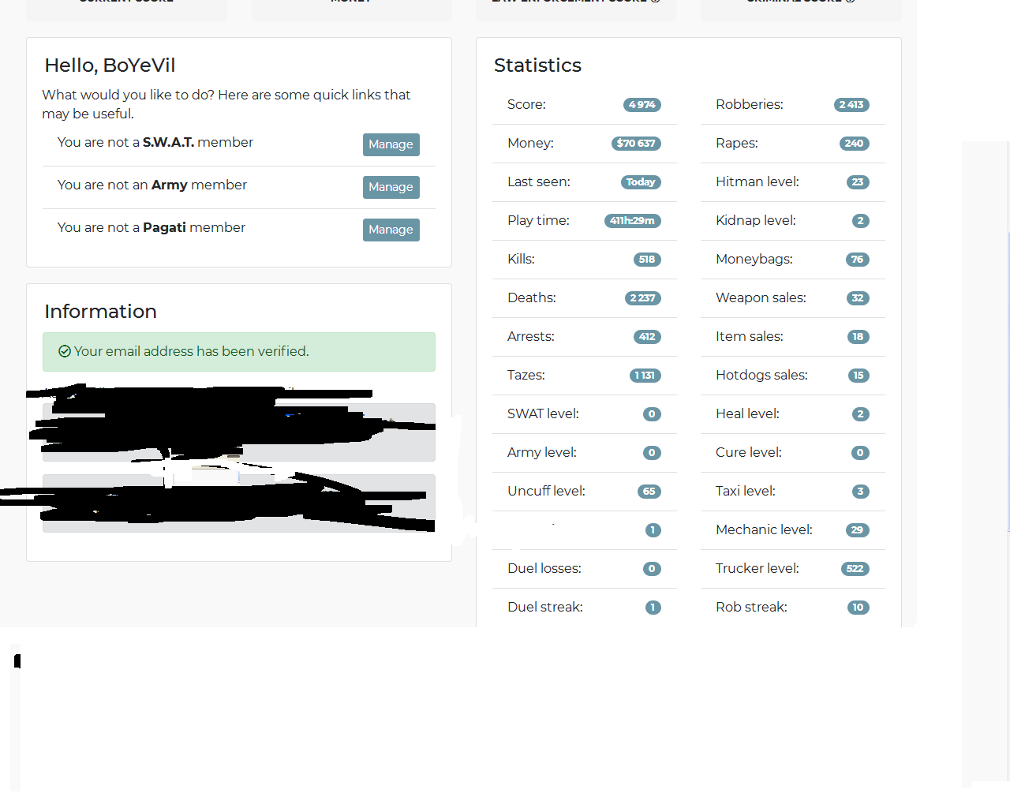Click the 'Army level:' label

(x=542, y=453)
